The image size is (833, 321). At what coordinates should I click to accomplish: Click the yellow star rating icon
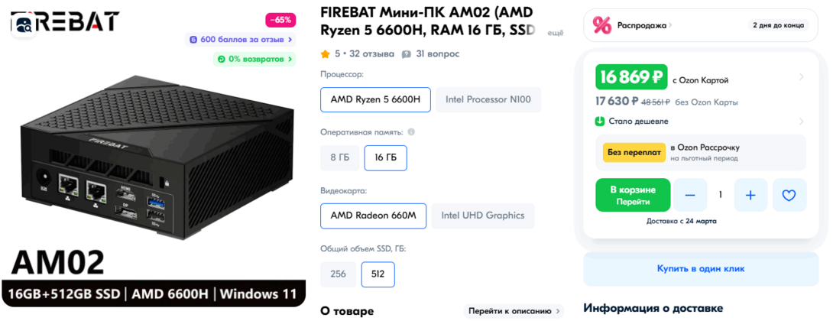[x=325, y=54]
